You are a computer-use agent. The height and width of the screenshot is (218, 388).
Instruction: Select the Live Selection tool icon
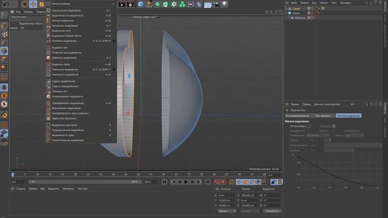24,4
